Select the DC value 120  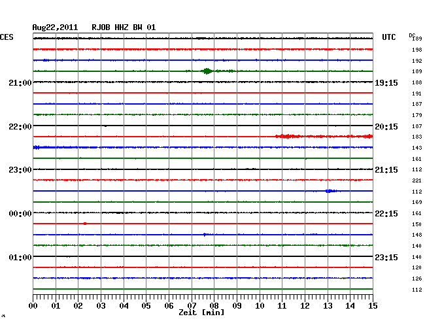(x=417, y=267)
